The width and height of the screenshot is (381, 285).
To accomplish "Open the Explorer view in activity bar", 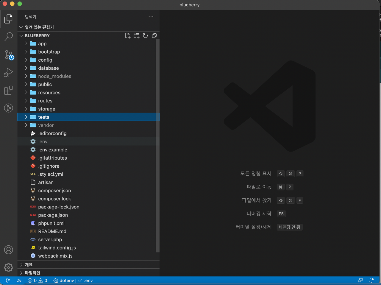I will [9, 19].
